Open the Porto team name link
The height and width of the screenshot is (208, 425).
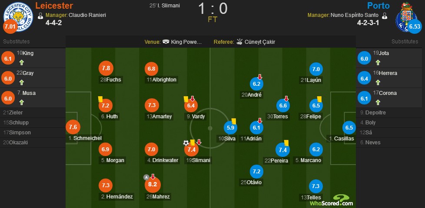click(379, 6)
